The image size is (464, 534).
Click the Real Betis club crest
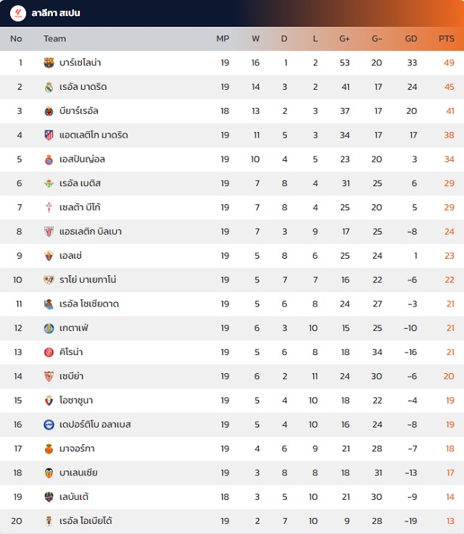click(x=49, y=183)
